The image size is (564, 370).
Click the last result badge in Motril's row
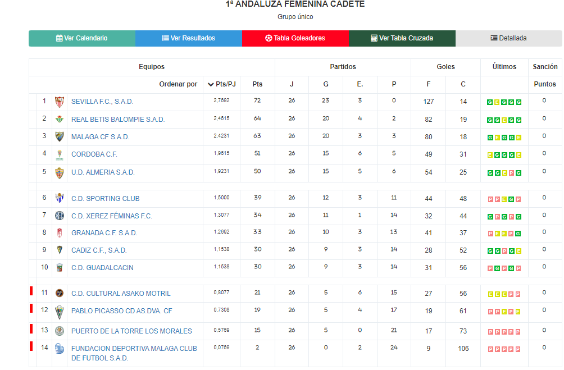point(518,294)
